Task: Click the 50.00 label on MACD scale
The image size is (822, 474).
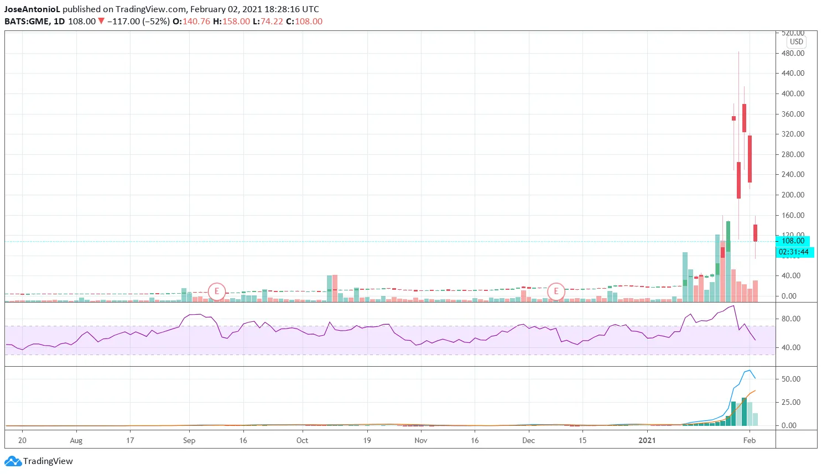Action: click(x=791, y=379)
